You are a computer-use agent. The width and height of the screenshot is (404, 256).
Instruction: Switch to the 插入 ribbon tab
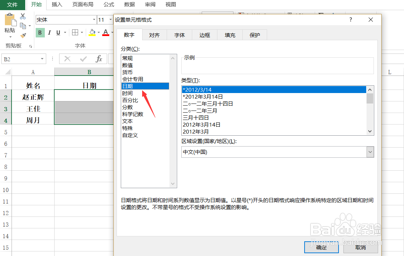point(57,5)
